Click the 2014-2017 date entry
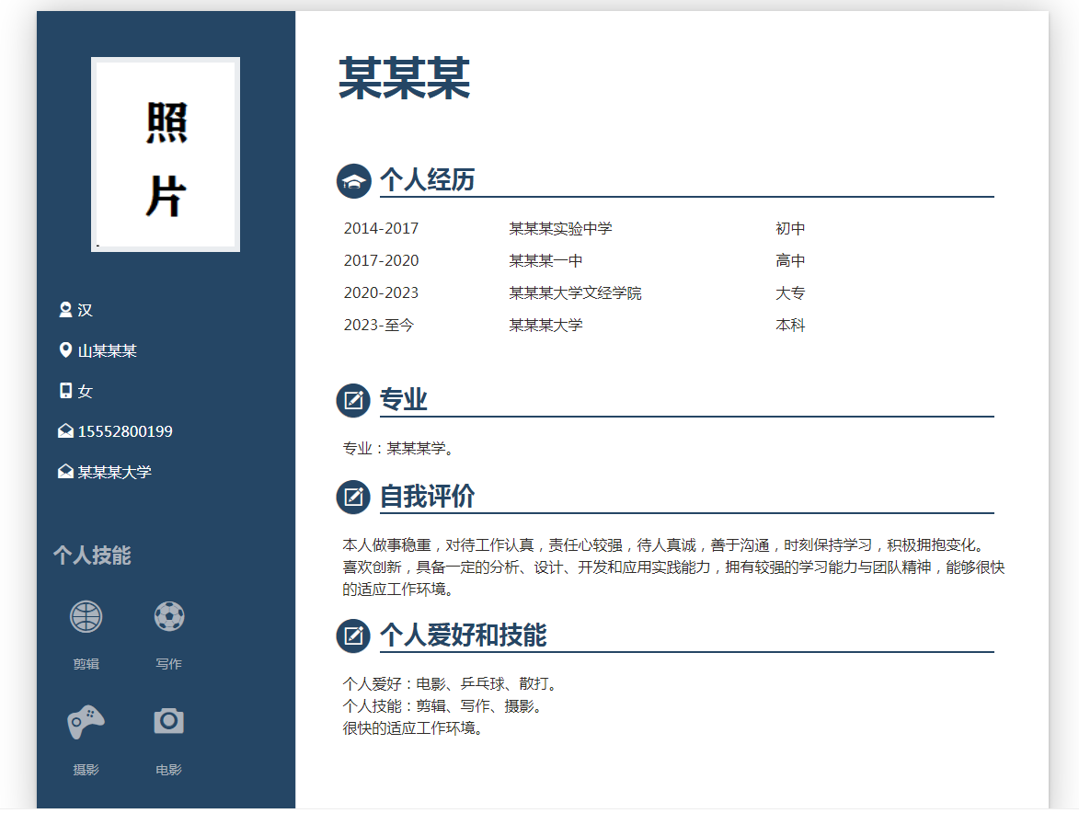Image resolution: width=1079 pixels, height=813 pixels. point(381,229)
